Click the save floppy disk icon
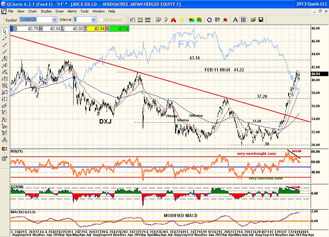Viewport: 329px width, 237px height. tap(261, 20)
